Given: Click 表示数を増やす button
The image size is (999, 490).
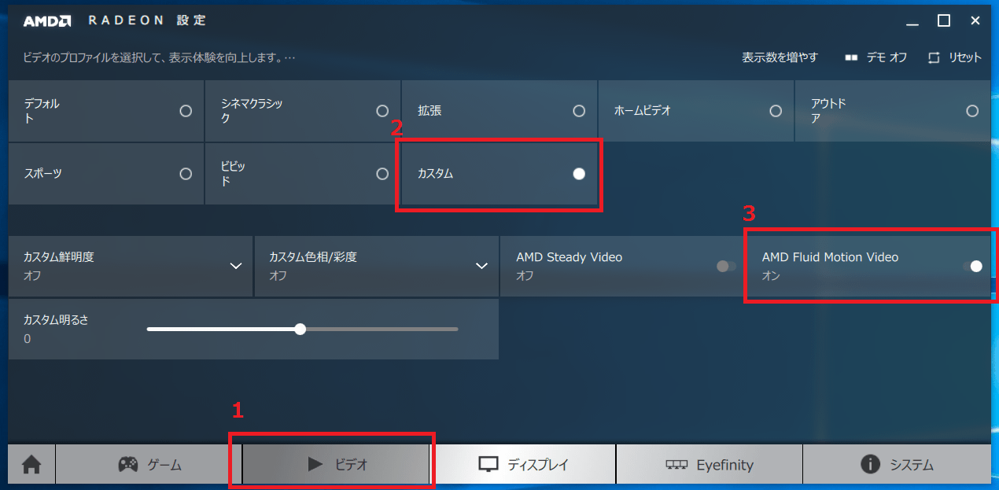Looking at the screenshot, I should (780, 57).
